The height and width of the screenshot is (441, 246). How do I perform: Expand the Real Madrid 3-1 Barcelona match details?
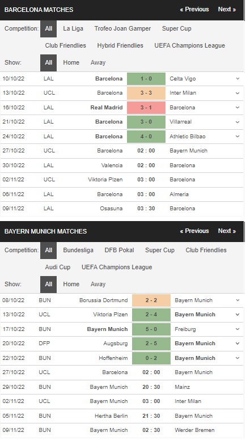pos(238,108)
